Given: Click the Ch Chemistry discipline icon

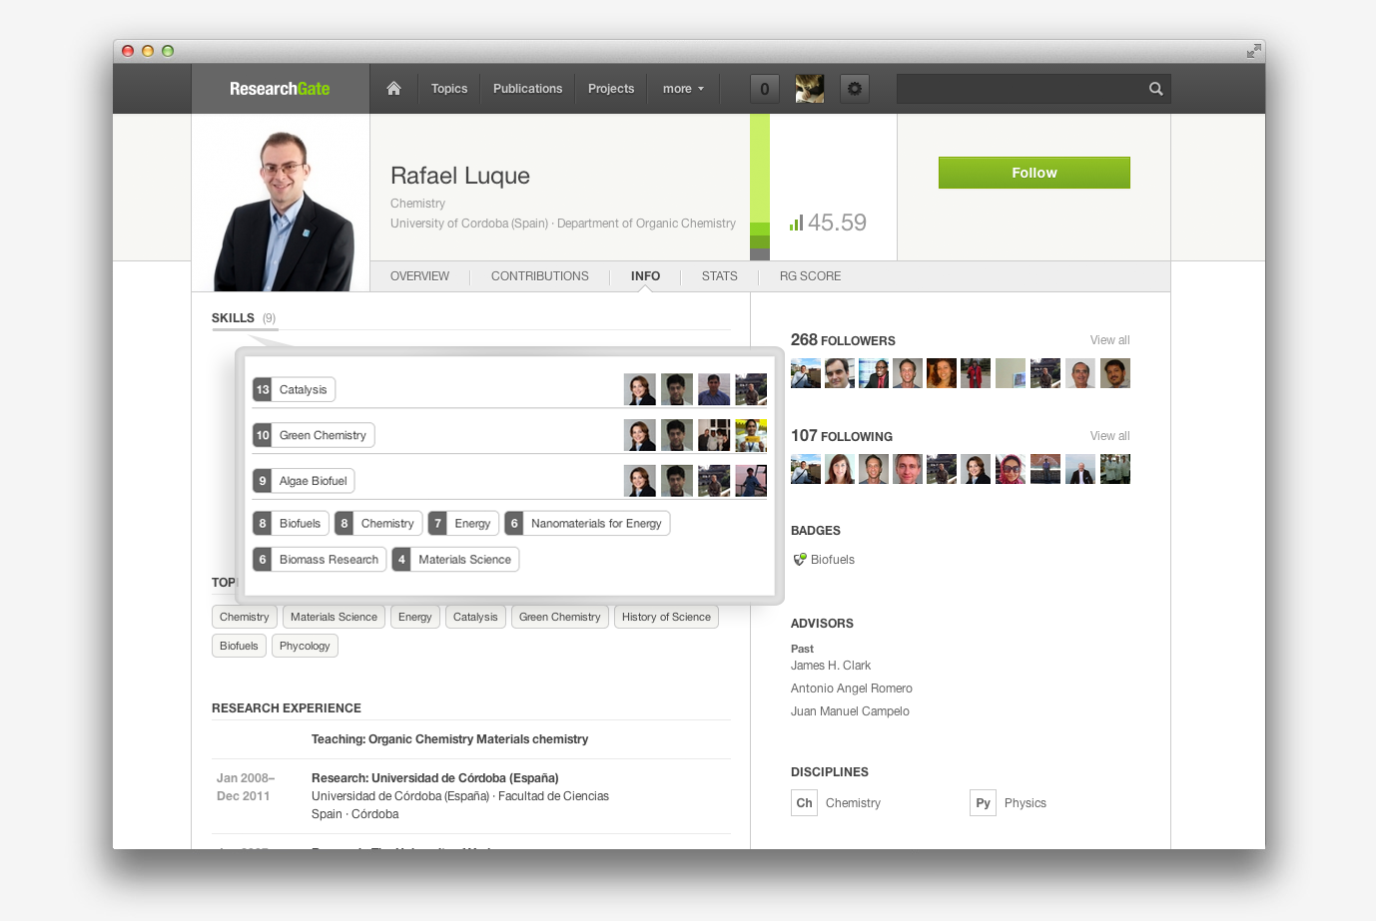Looking at the screenshot, I should coord(805,803).
